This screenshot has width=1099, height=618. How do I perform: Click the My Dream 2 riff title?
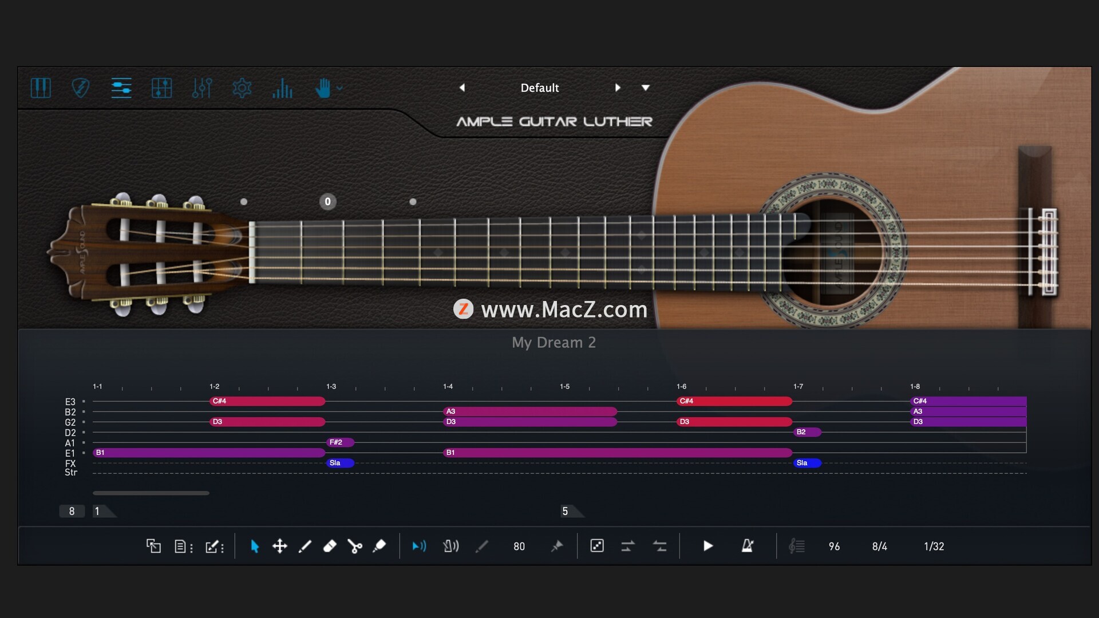pos(554,342)
